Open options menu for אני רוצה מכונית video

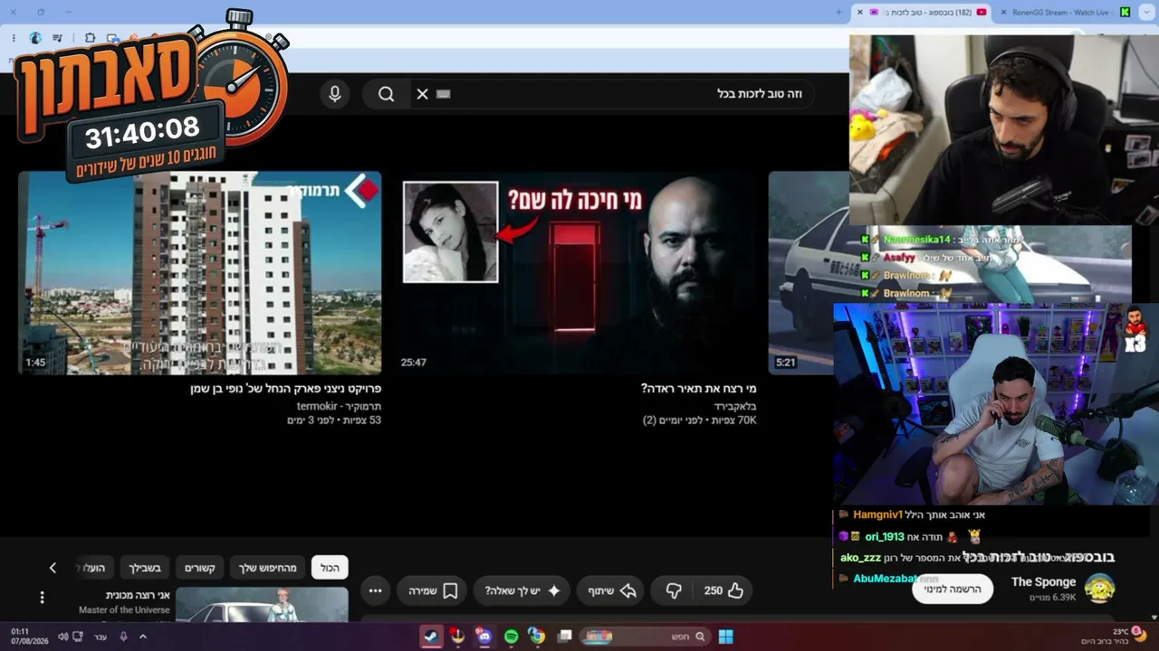click(x=42, y=597)
